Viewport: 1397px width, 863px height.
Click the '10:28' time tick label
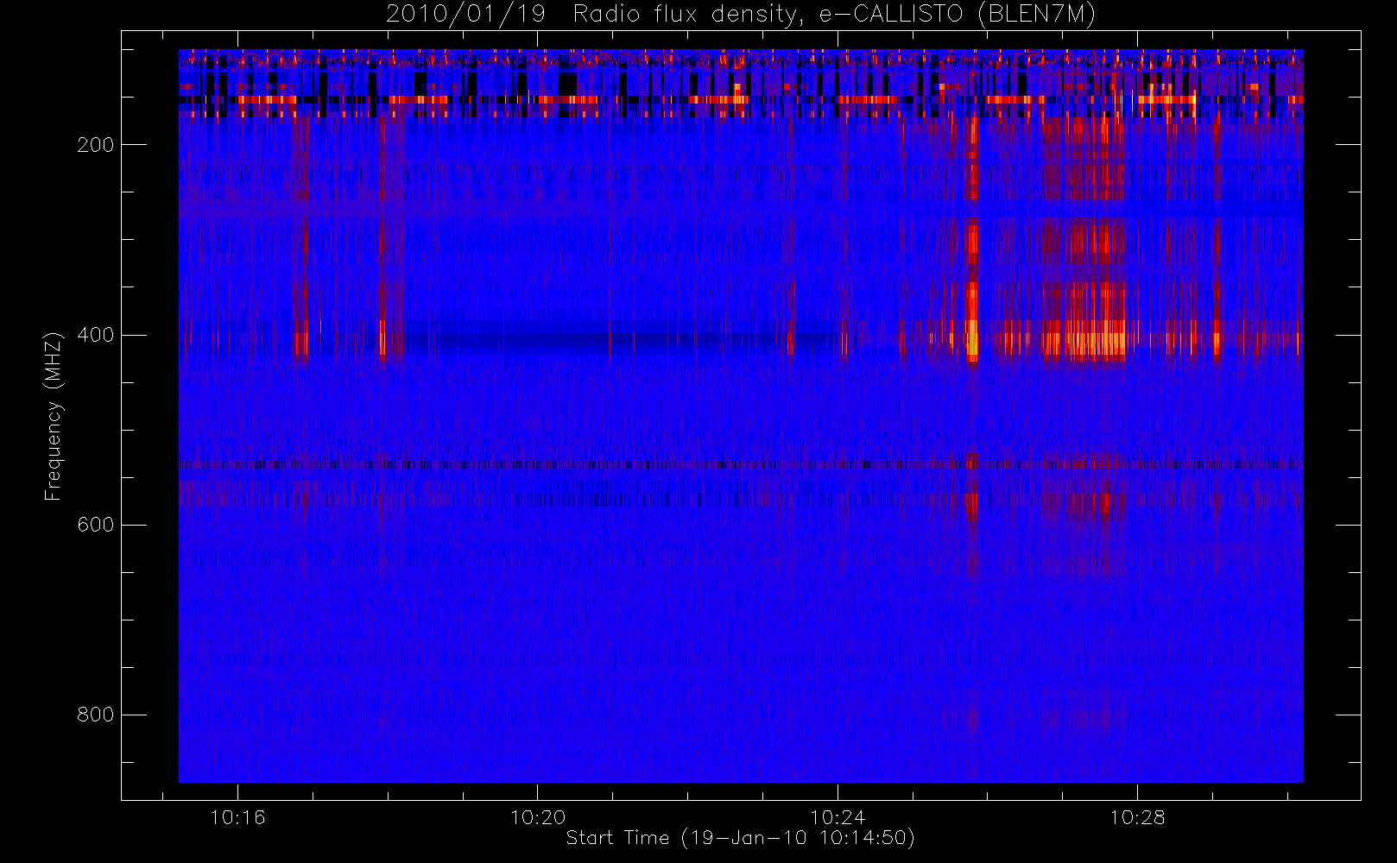click(x=1137, y=817)
